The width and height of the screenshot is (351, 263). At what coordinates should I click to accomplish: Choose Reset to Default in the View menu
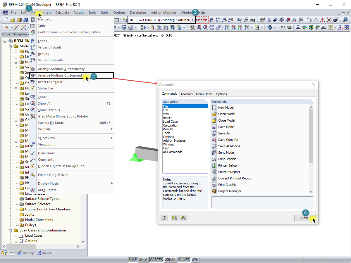point(50,82)
